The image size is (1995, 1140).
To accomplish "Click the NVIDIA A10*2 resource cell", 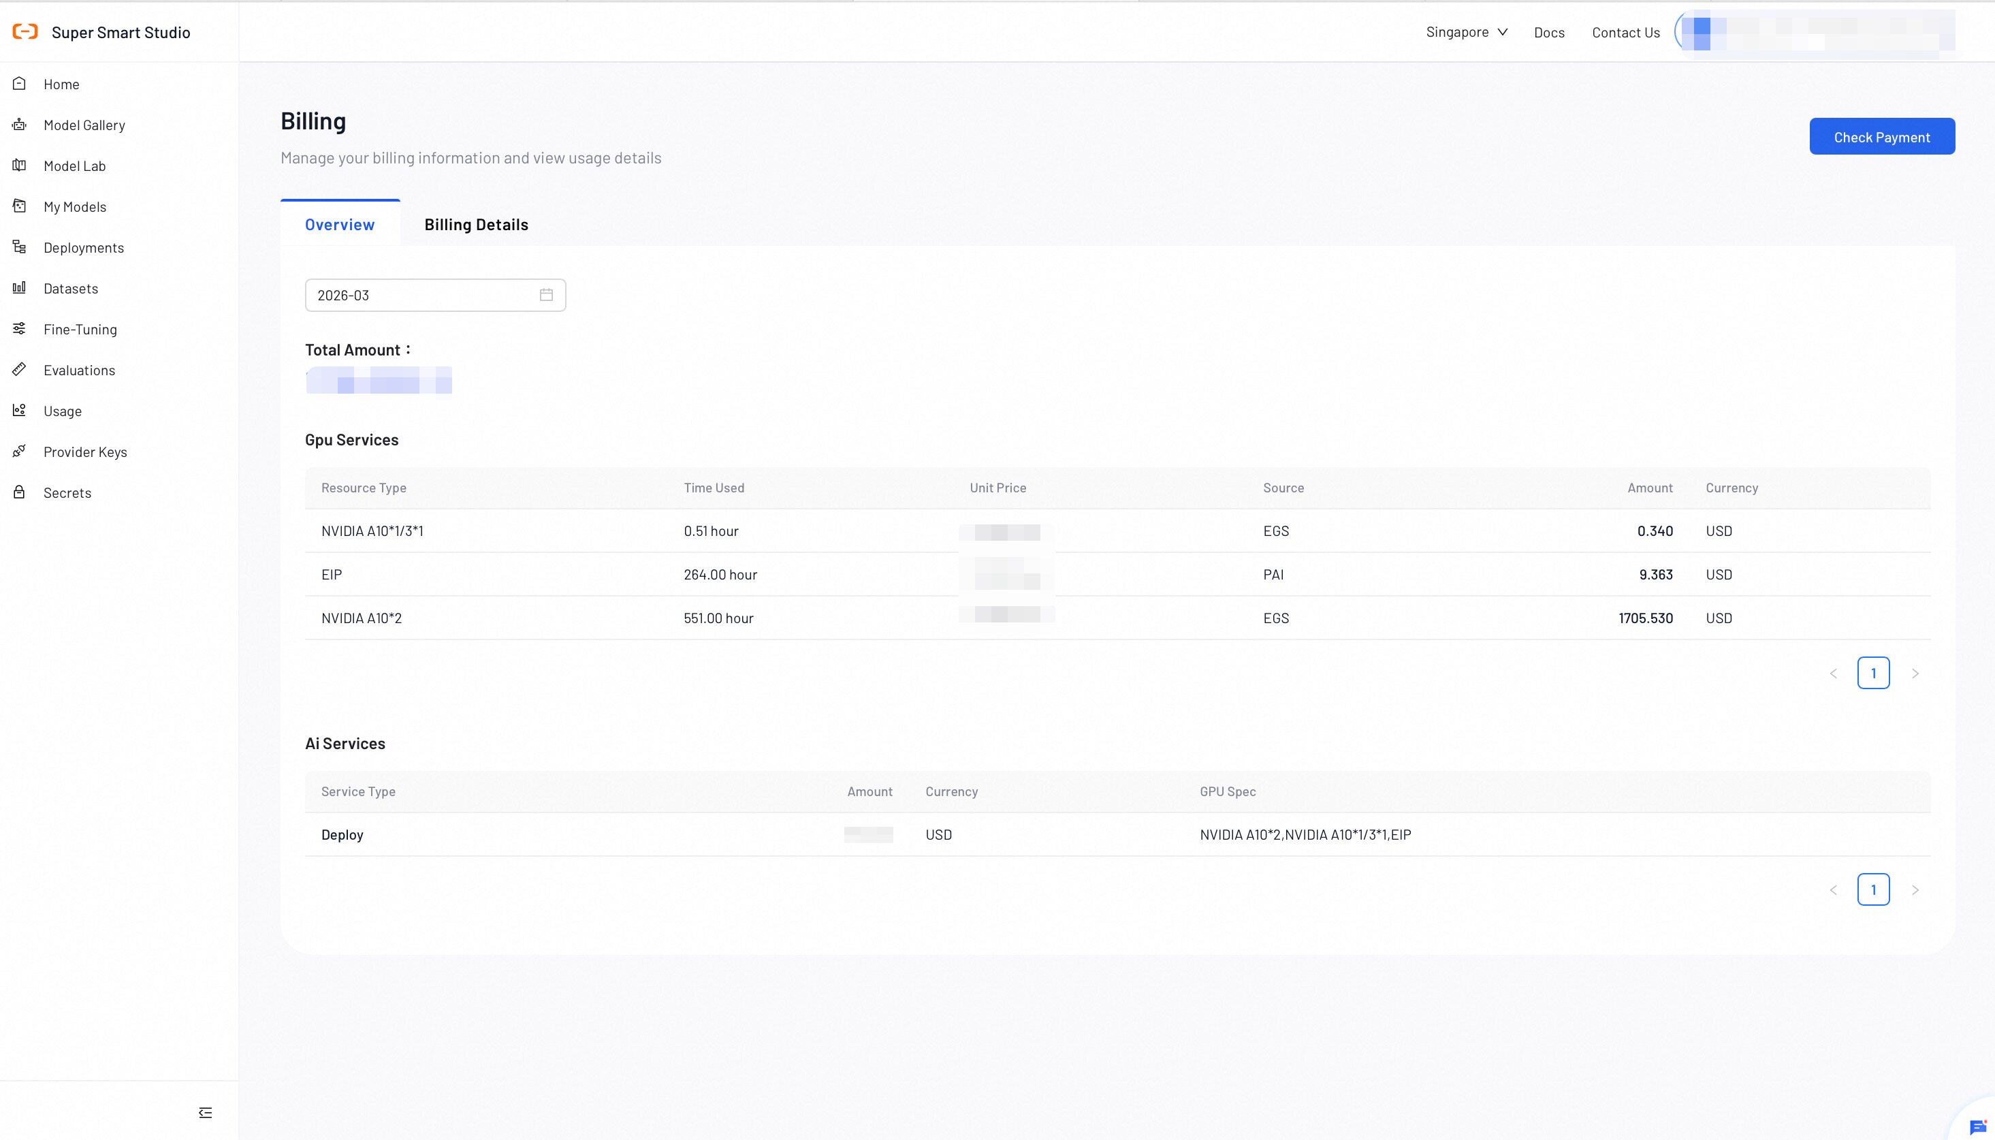I will coord(361,618).
